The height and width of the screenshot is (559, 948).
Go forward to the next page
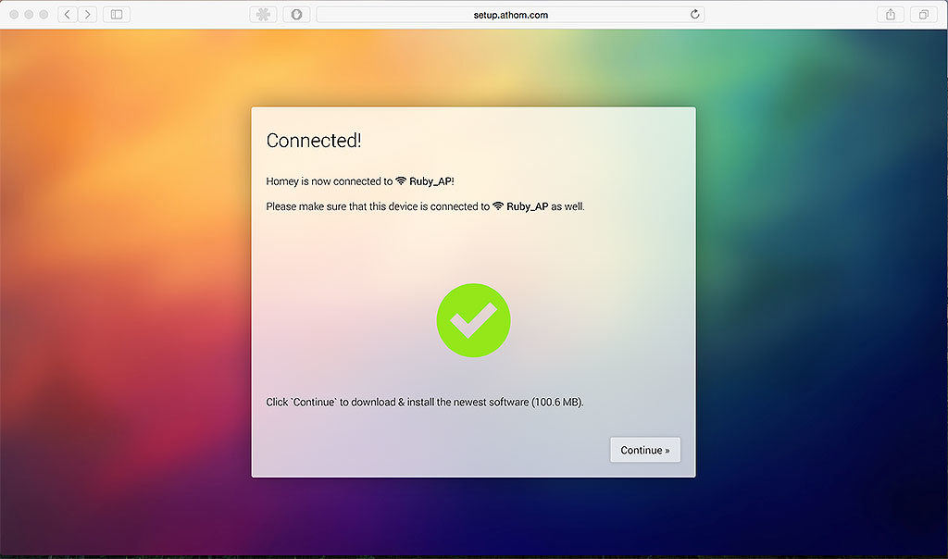tap(88, 15)
